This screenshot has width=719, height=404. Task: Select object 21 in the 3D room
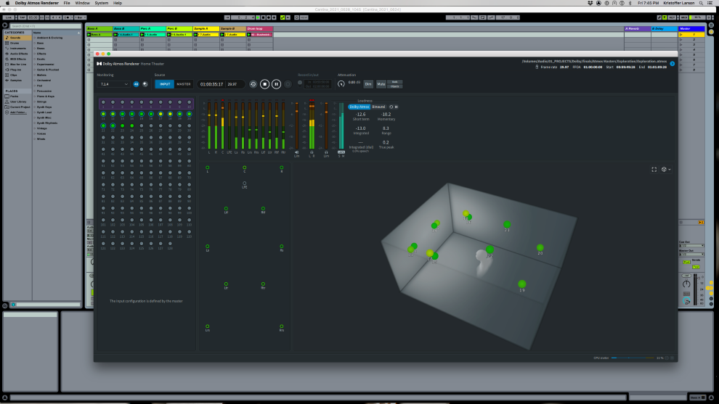pyautogui.click(x=507, y=224)
